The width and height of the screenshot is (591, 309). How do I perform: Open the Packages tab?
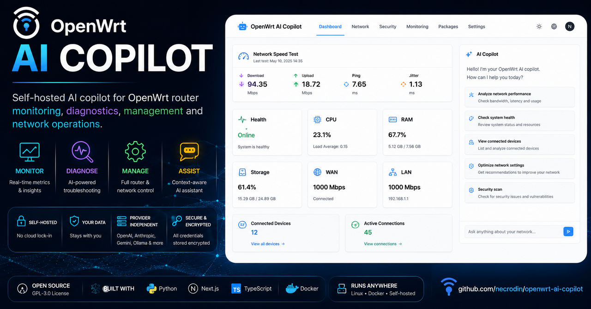pyautogui.click(x=448, y=27)
